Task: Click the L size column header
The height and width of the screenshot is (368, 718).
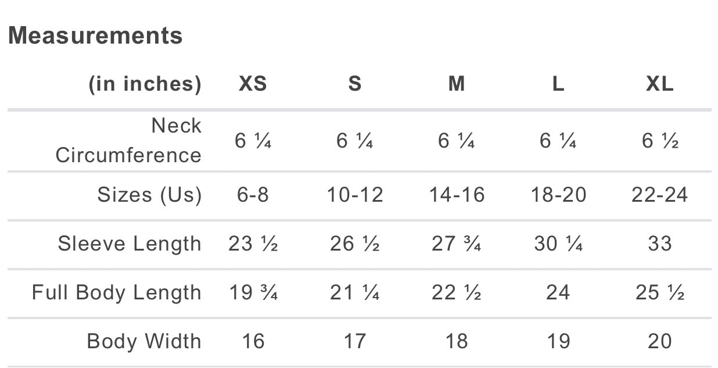Action: tap(558, 84)
